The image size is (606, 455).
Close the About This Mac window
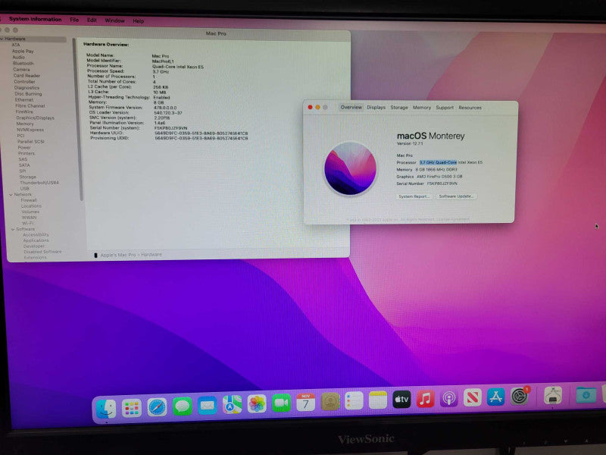pos(310,107)
